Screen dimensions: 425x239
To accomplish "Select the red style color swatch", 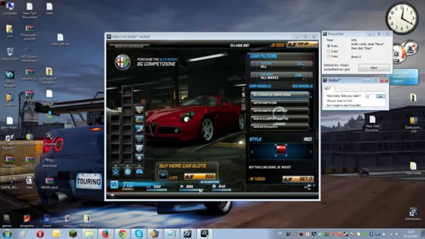I will [x=281, y=150].
